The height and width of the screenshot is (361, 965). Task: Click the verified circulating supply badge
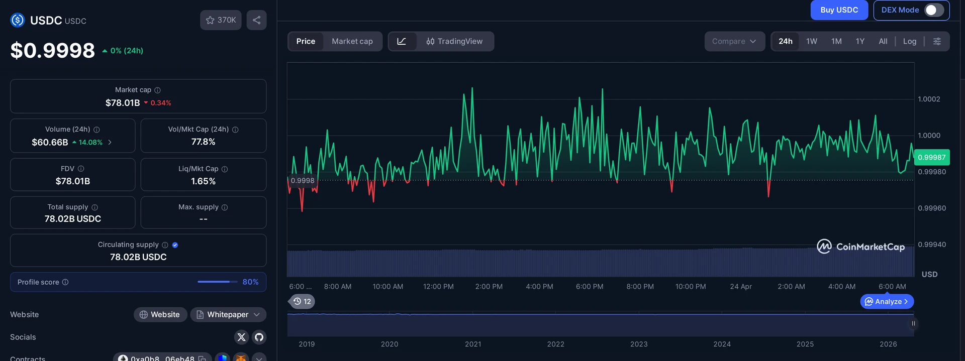(175, 245)
